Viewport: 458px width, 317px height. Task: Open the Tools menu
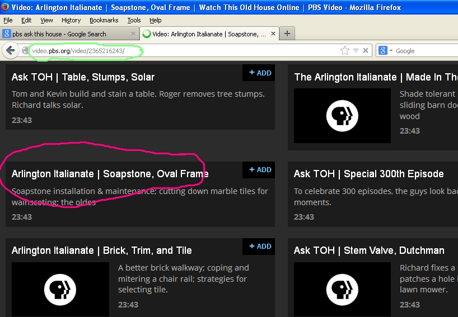click(x=134, y=20)
